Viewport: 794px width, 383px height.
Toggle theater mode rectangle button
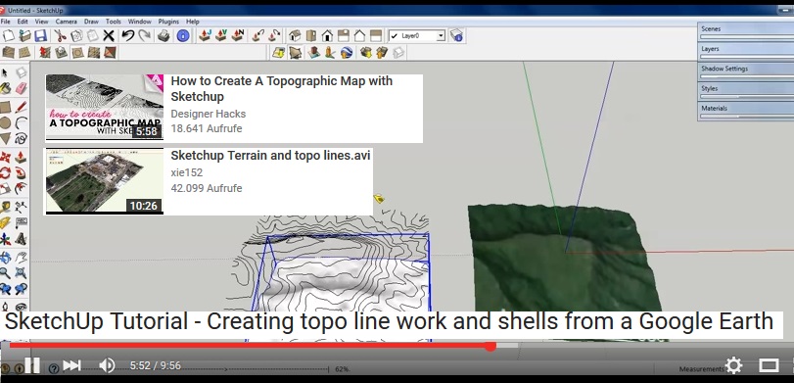tap(769, 365)
